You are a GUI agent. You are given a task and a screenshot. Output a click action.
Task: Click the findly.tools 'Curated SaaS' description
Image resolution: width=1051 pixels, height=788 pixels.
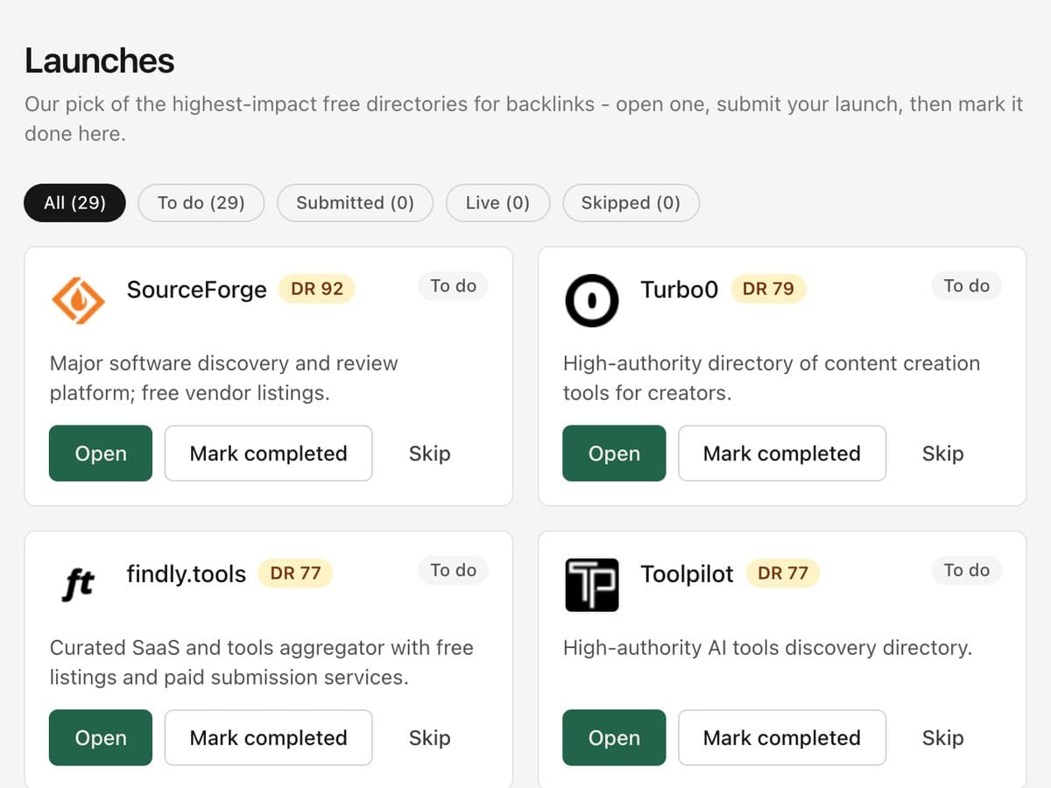click(x=262, y=663)
